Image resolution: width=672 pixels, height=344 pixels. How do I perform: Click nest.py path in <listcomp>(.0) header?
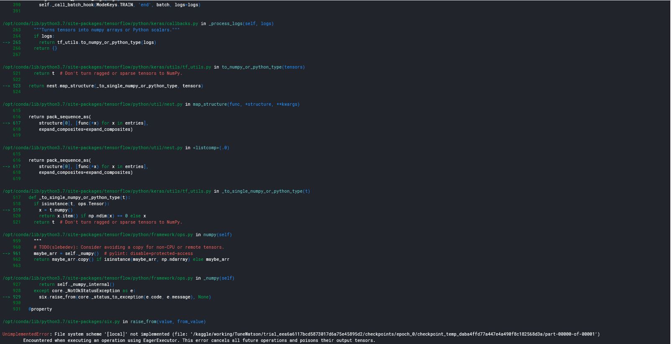[x=92, y=148]
